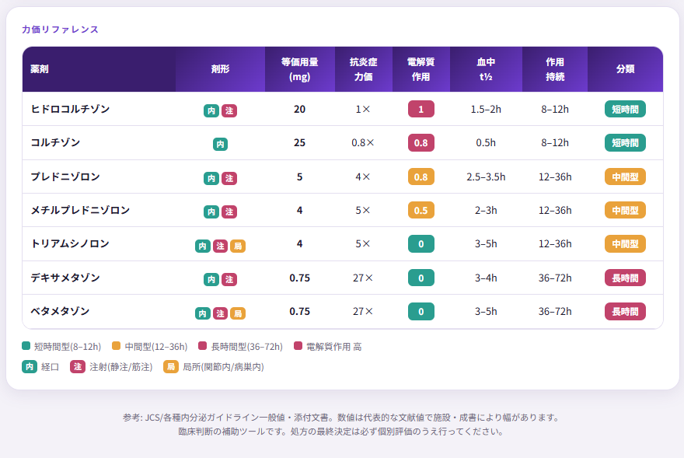The width and height of the screenshot is (684, 458).
Task: Click the 薬剤 column header
Action: (99, 69)
